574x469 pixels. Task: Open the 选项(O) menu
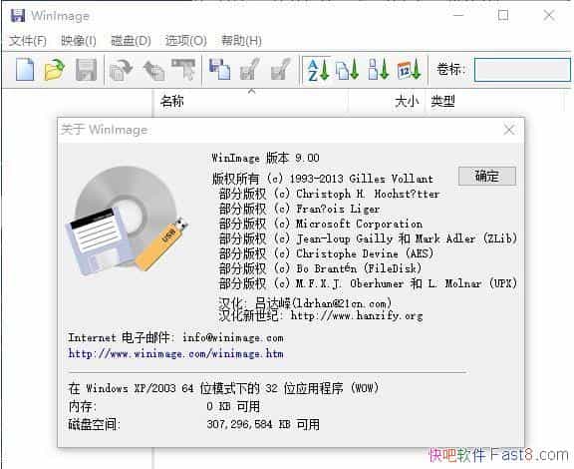[x=185, y=41]
